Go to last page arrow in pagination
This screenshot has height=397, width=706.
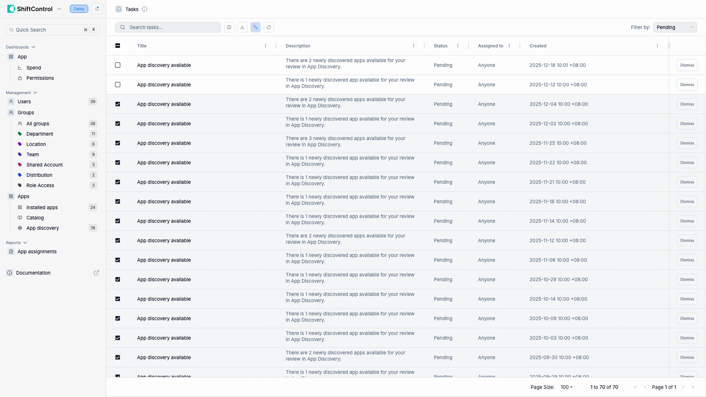693,387
